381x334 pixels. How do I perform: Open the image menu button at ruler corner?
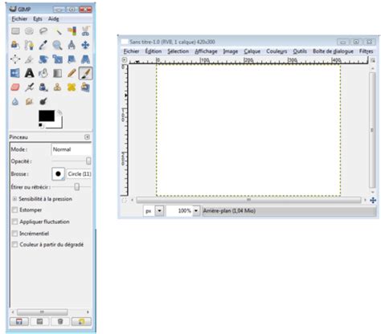(x=125, y=60)
